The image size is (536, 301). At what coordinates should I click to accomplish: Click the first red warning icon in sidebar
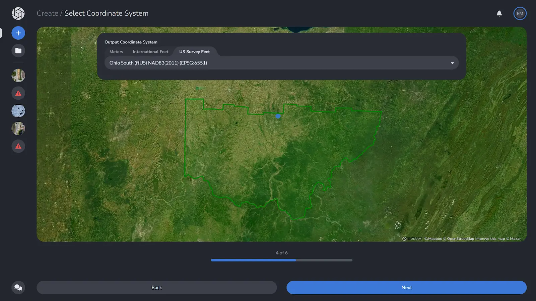pyautogui.click(x=18, y=93)
